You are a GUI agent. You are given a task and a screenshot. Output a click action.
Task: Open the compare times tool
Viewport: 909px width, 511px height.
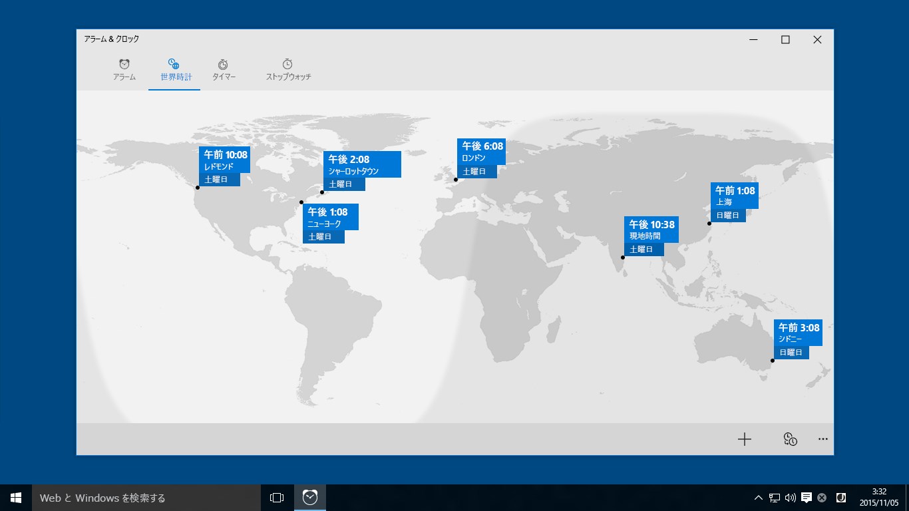pos(789,439)
